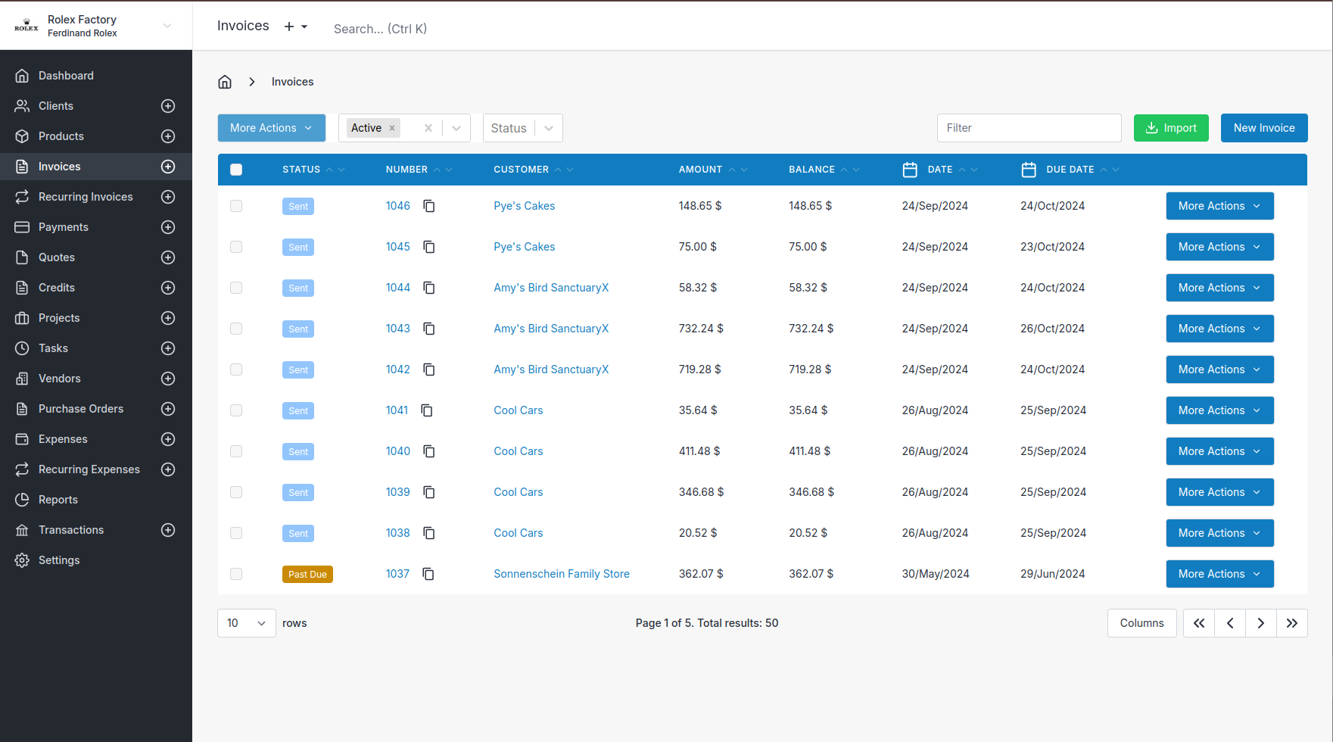This screenshot has height=742, width=1333.
Task: Add new quote with plus icon
Action: (168, 257)
